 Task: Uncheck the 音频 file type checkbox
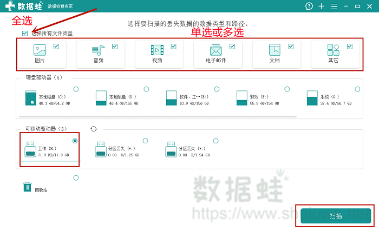(x=115, y=47)
